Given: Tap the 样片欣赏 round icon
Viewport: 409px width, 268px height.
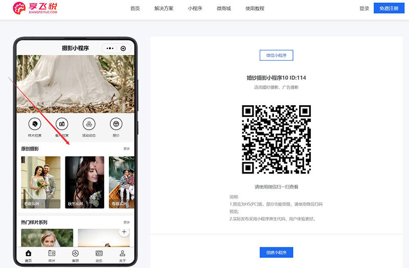Looking at the screenshot, I should coord(35,124).
